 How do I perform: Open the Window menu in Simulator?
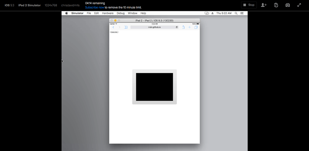click(x=132, y=13)
